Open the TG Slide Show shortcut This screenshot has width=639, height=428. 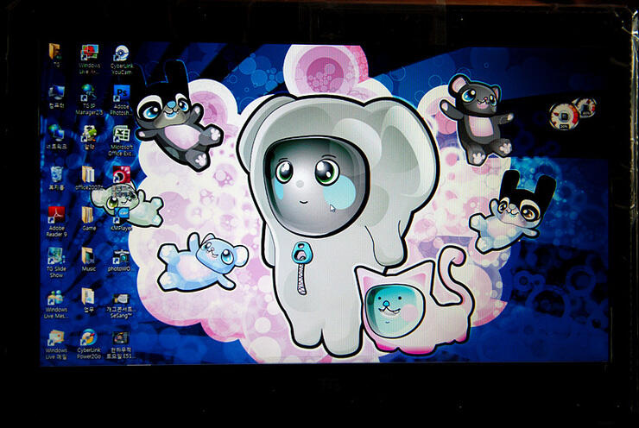[x=56, y=255]
